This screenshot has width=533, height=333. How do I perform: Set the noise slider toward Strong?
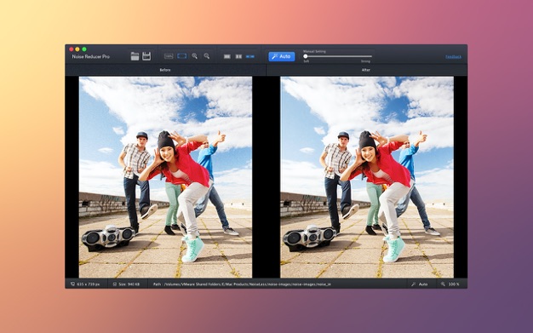[365, 56]
